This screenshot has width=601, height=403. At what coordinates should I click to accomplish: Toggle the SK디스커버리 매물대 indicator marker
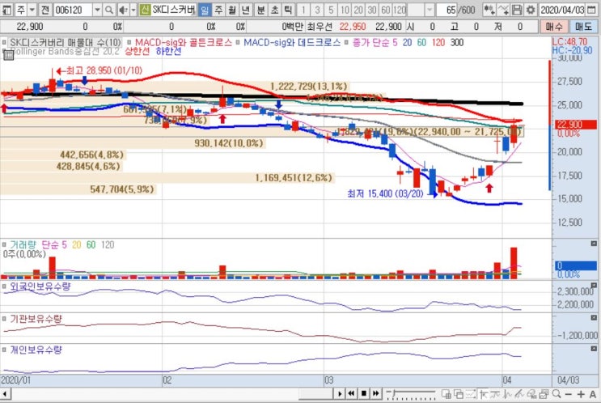(4, 42)
